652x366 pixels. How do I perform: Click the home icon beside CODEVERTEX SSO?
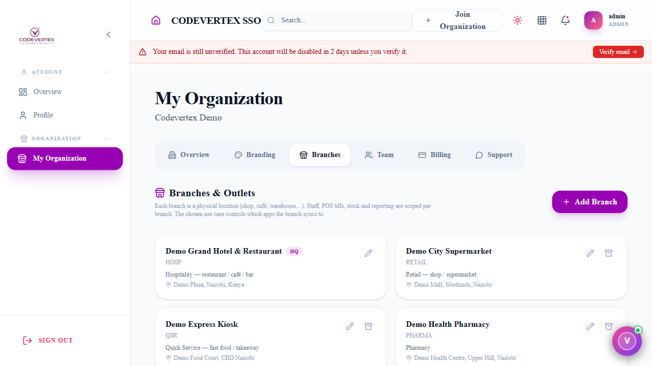pyautogui.click(x=156, y=20)
